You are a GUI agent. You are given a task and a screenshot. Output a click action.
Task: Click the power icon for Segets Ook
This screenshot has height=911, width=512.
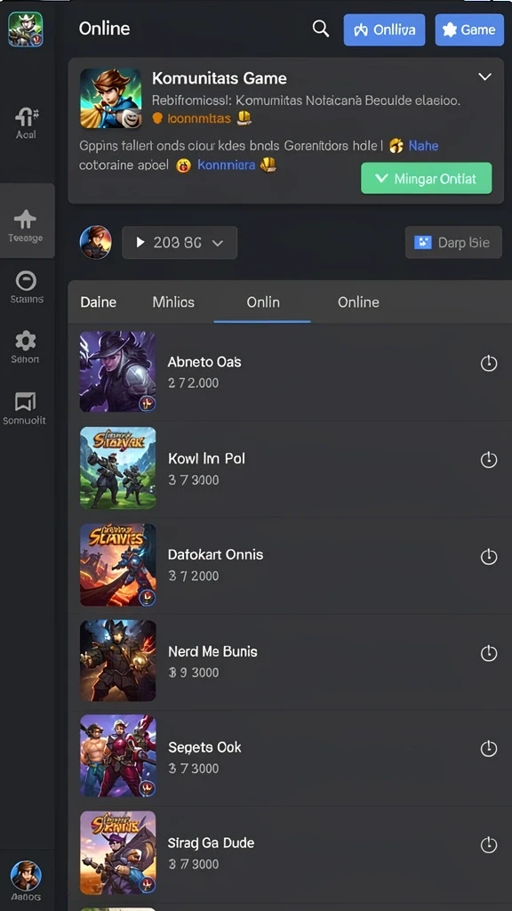click(489, 747)
